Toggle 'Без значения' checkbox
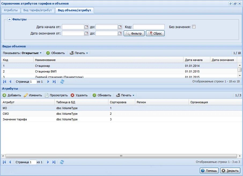Viewport: 243px width, 176px height. (194, 27)
